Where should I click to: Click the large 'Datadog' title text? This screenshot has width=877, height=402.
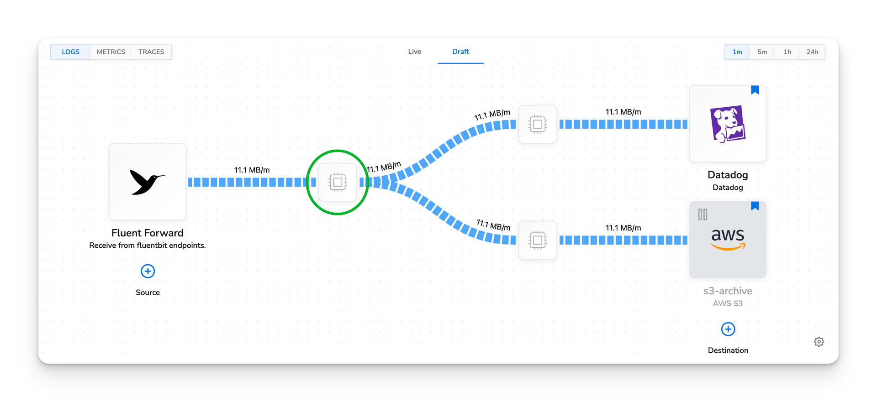click(x=728, y=175)
